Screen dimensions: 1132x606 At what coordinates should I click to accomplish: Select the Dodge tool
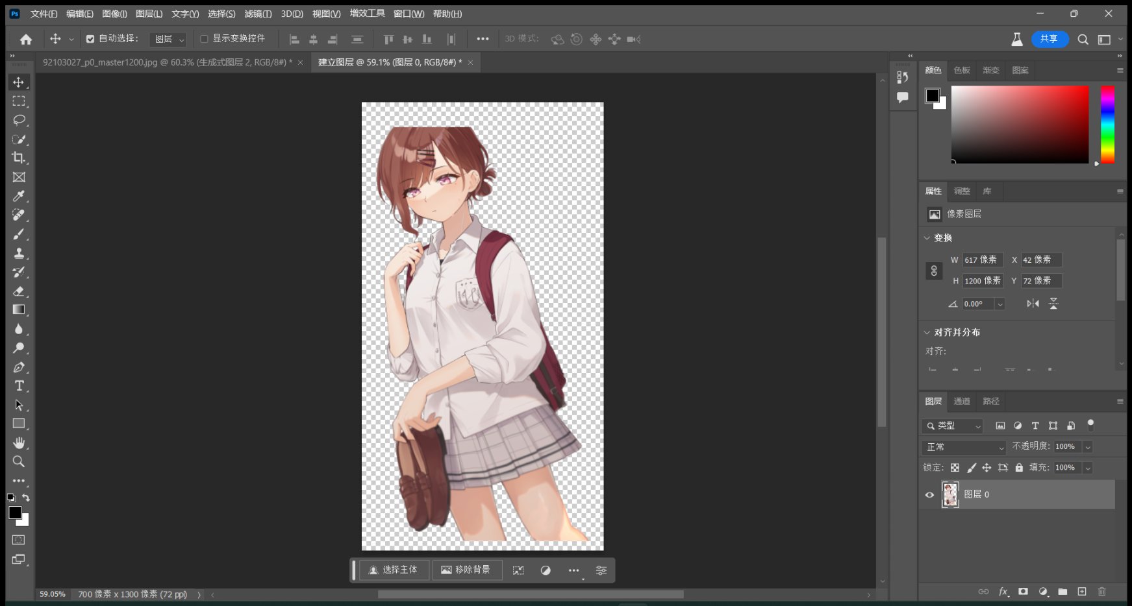(x=19, y=348)
